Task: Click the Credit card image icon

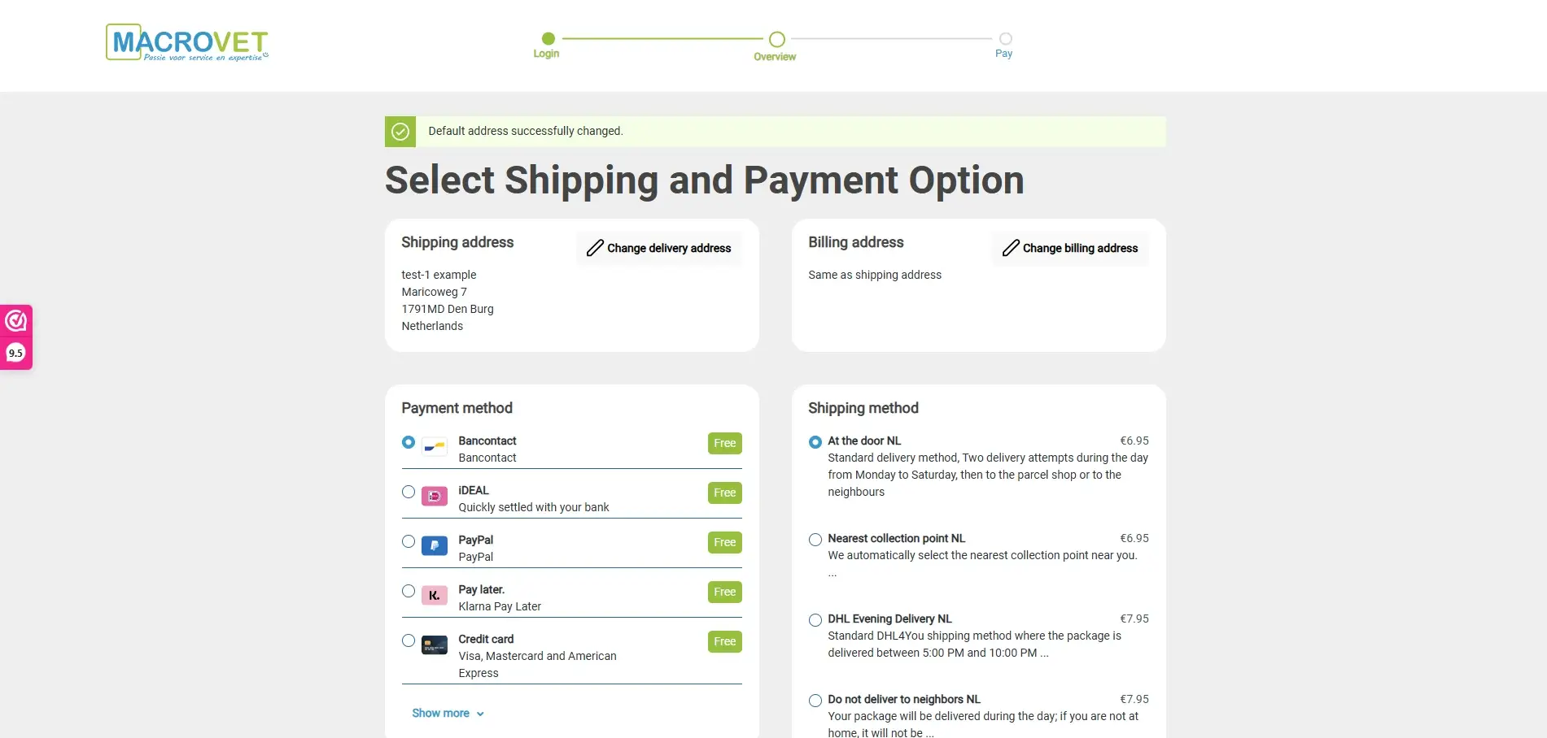Action: (434, 645)
